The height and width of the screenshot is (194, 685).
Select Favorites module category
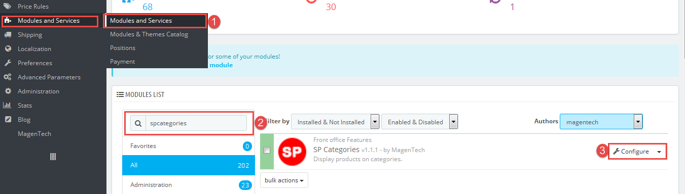tap(189, 146)
